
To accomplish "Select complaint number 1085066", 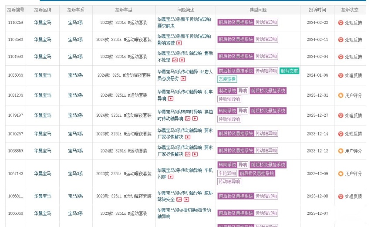I will point(16,75).
